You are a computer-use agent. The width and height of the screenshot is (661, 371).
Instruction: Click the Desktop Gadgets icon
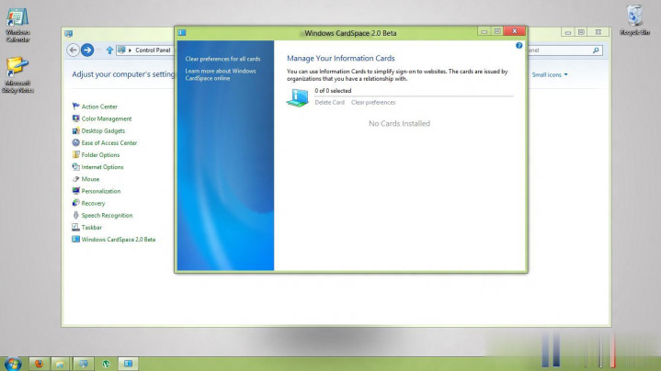point(76,130)
